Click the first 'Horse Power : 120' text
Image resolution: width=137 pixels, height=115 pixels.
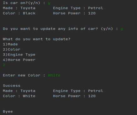(x=74, y=13)
